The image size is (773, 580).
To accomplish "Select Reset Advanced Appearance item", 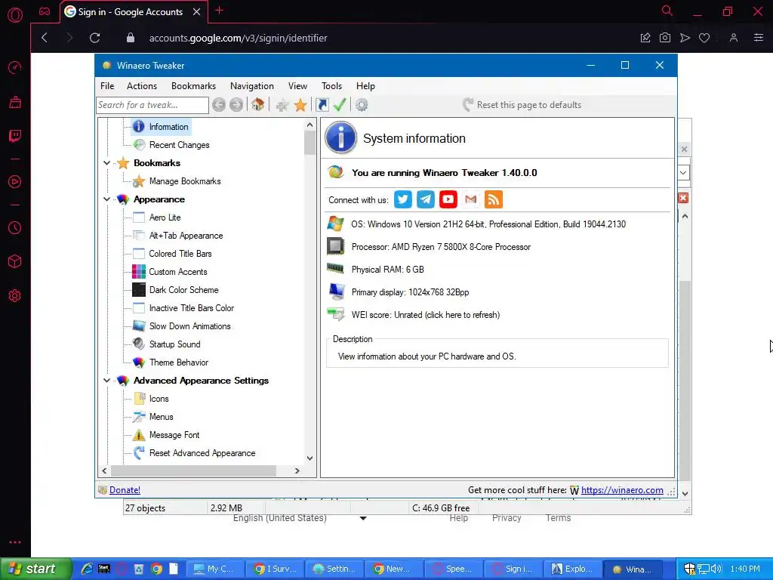I will pos(202,453).
